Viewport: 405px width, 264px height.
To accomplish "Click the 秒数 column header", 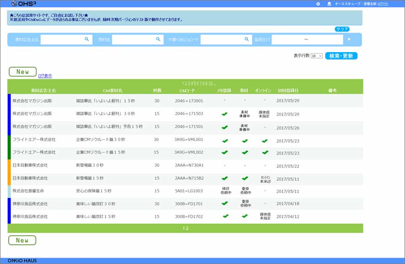I will pos(157,91).
